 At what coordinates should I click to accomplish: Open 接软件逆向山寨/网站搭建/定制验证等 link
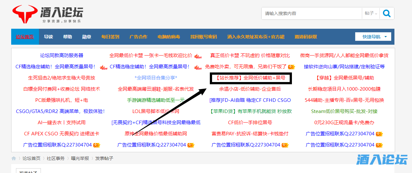[x=344, y=66]
